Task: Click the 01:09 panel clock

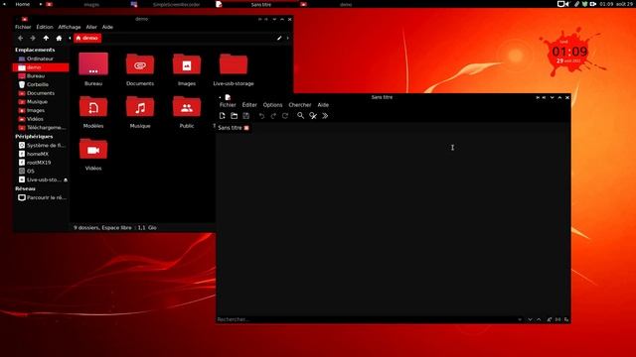Action: click(606, 4)
